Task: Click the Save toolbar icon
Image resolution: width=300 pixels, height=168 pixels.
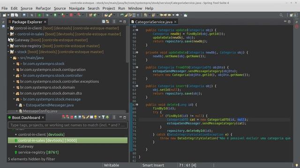Action: [x=13, y=15]
